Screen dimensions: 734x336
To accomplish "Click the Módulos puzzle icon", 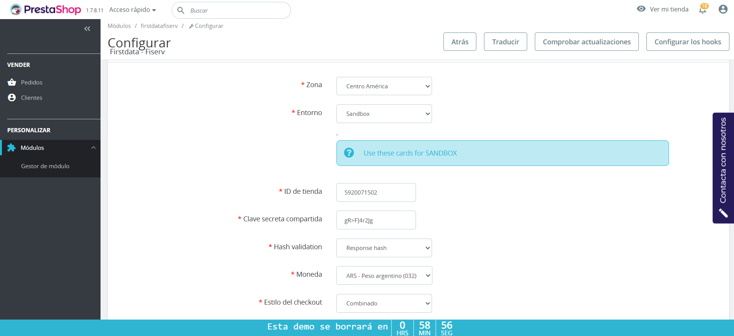I will click(x=11, y=148).
